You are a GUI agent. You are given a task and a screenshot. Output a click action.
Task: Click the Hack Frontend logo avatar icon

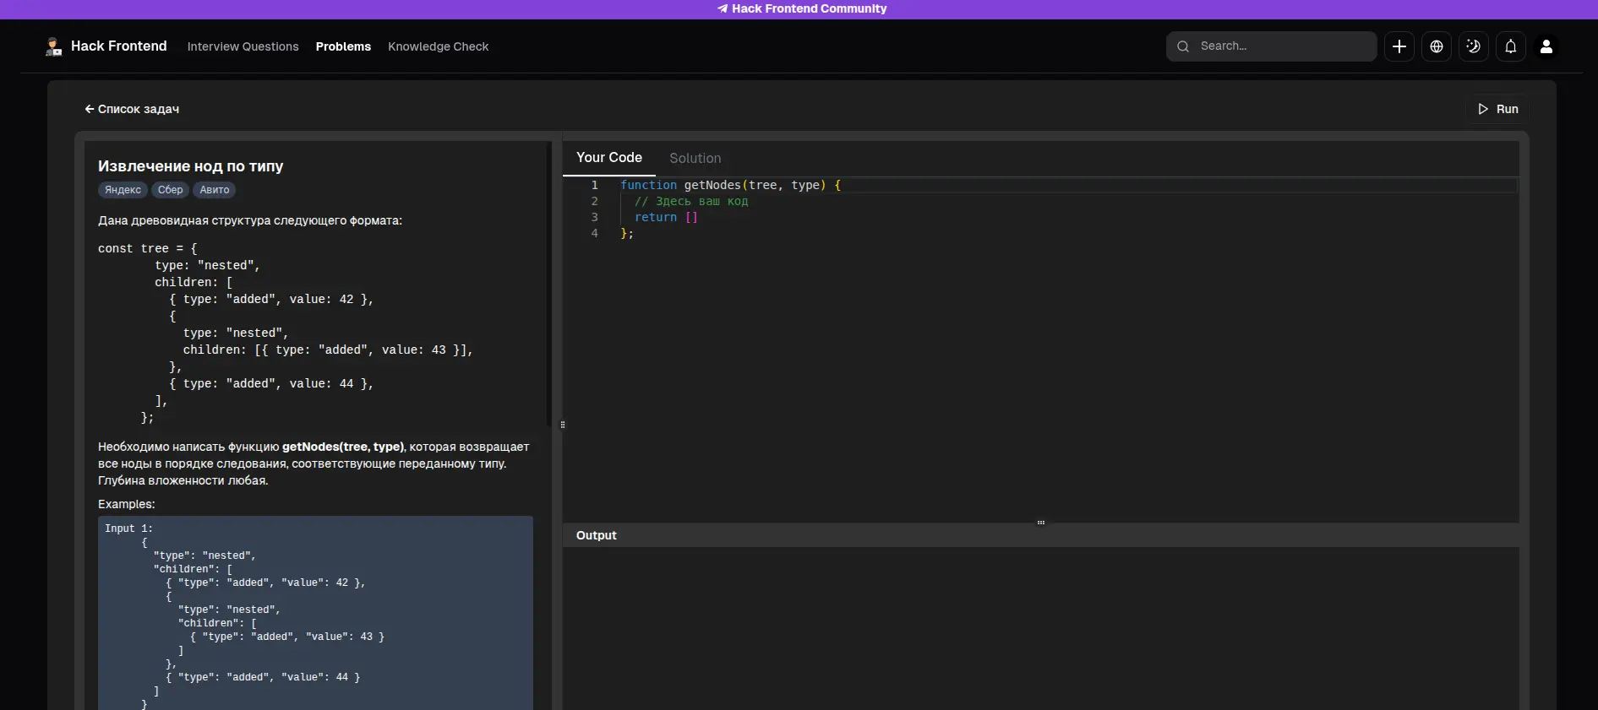coord(54,46)
